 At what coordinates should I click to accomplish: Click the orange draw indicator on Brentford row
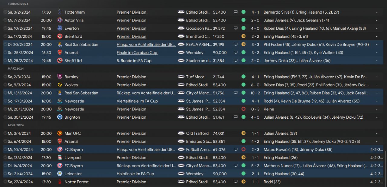point(243,36)
